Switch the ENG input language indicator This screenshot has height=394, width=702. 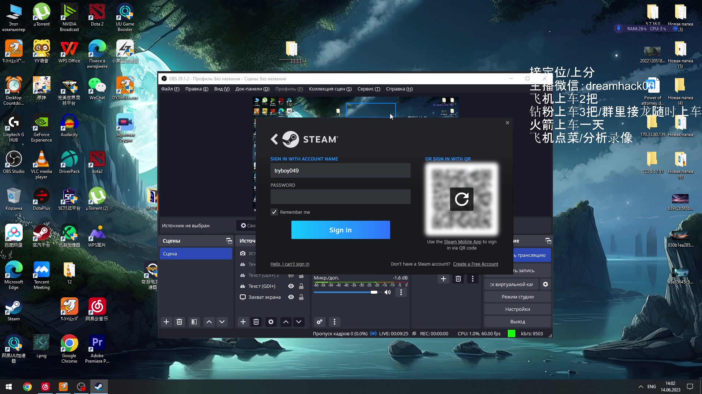(652, 387)
